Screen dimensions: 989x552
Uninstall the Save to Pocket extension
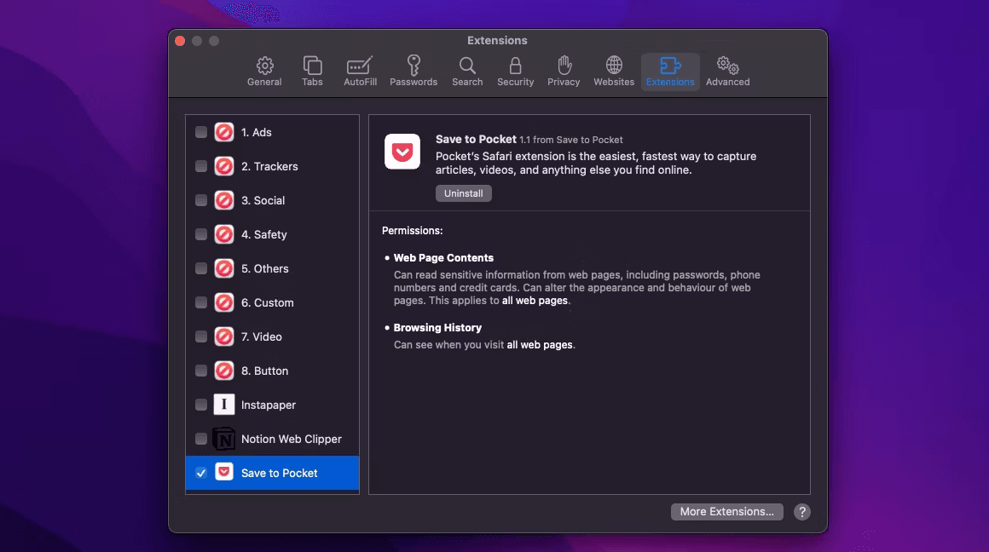click(x=464, y=193)
